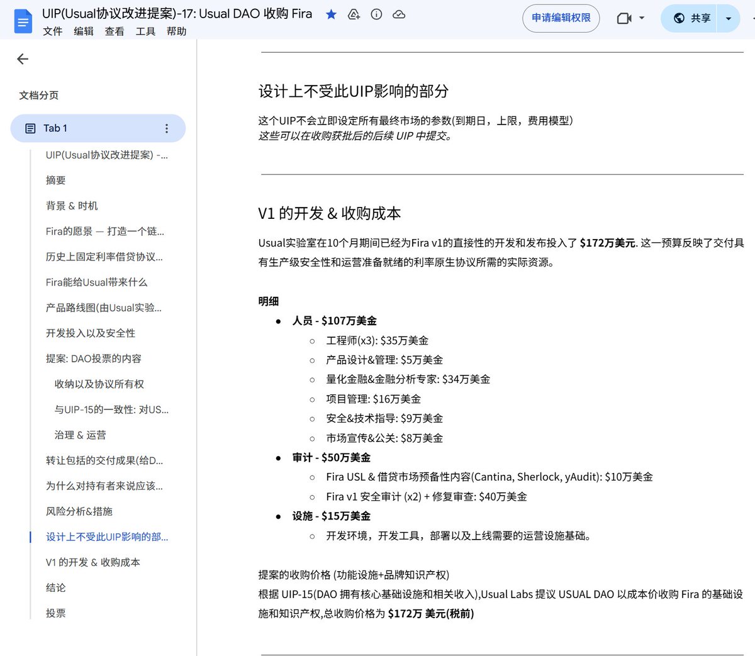Open the 帮助 menu
This screenshot has width=755, height=656.
tap(177, 31)
